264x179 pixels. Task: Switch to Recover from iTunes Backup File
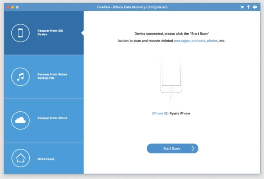[44, 77]
